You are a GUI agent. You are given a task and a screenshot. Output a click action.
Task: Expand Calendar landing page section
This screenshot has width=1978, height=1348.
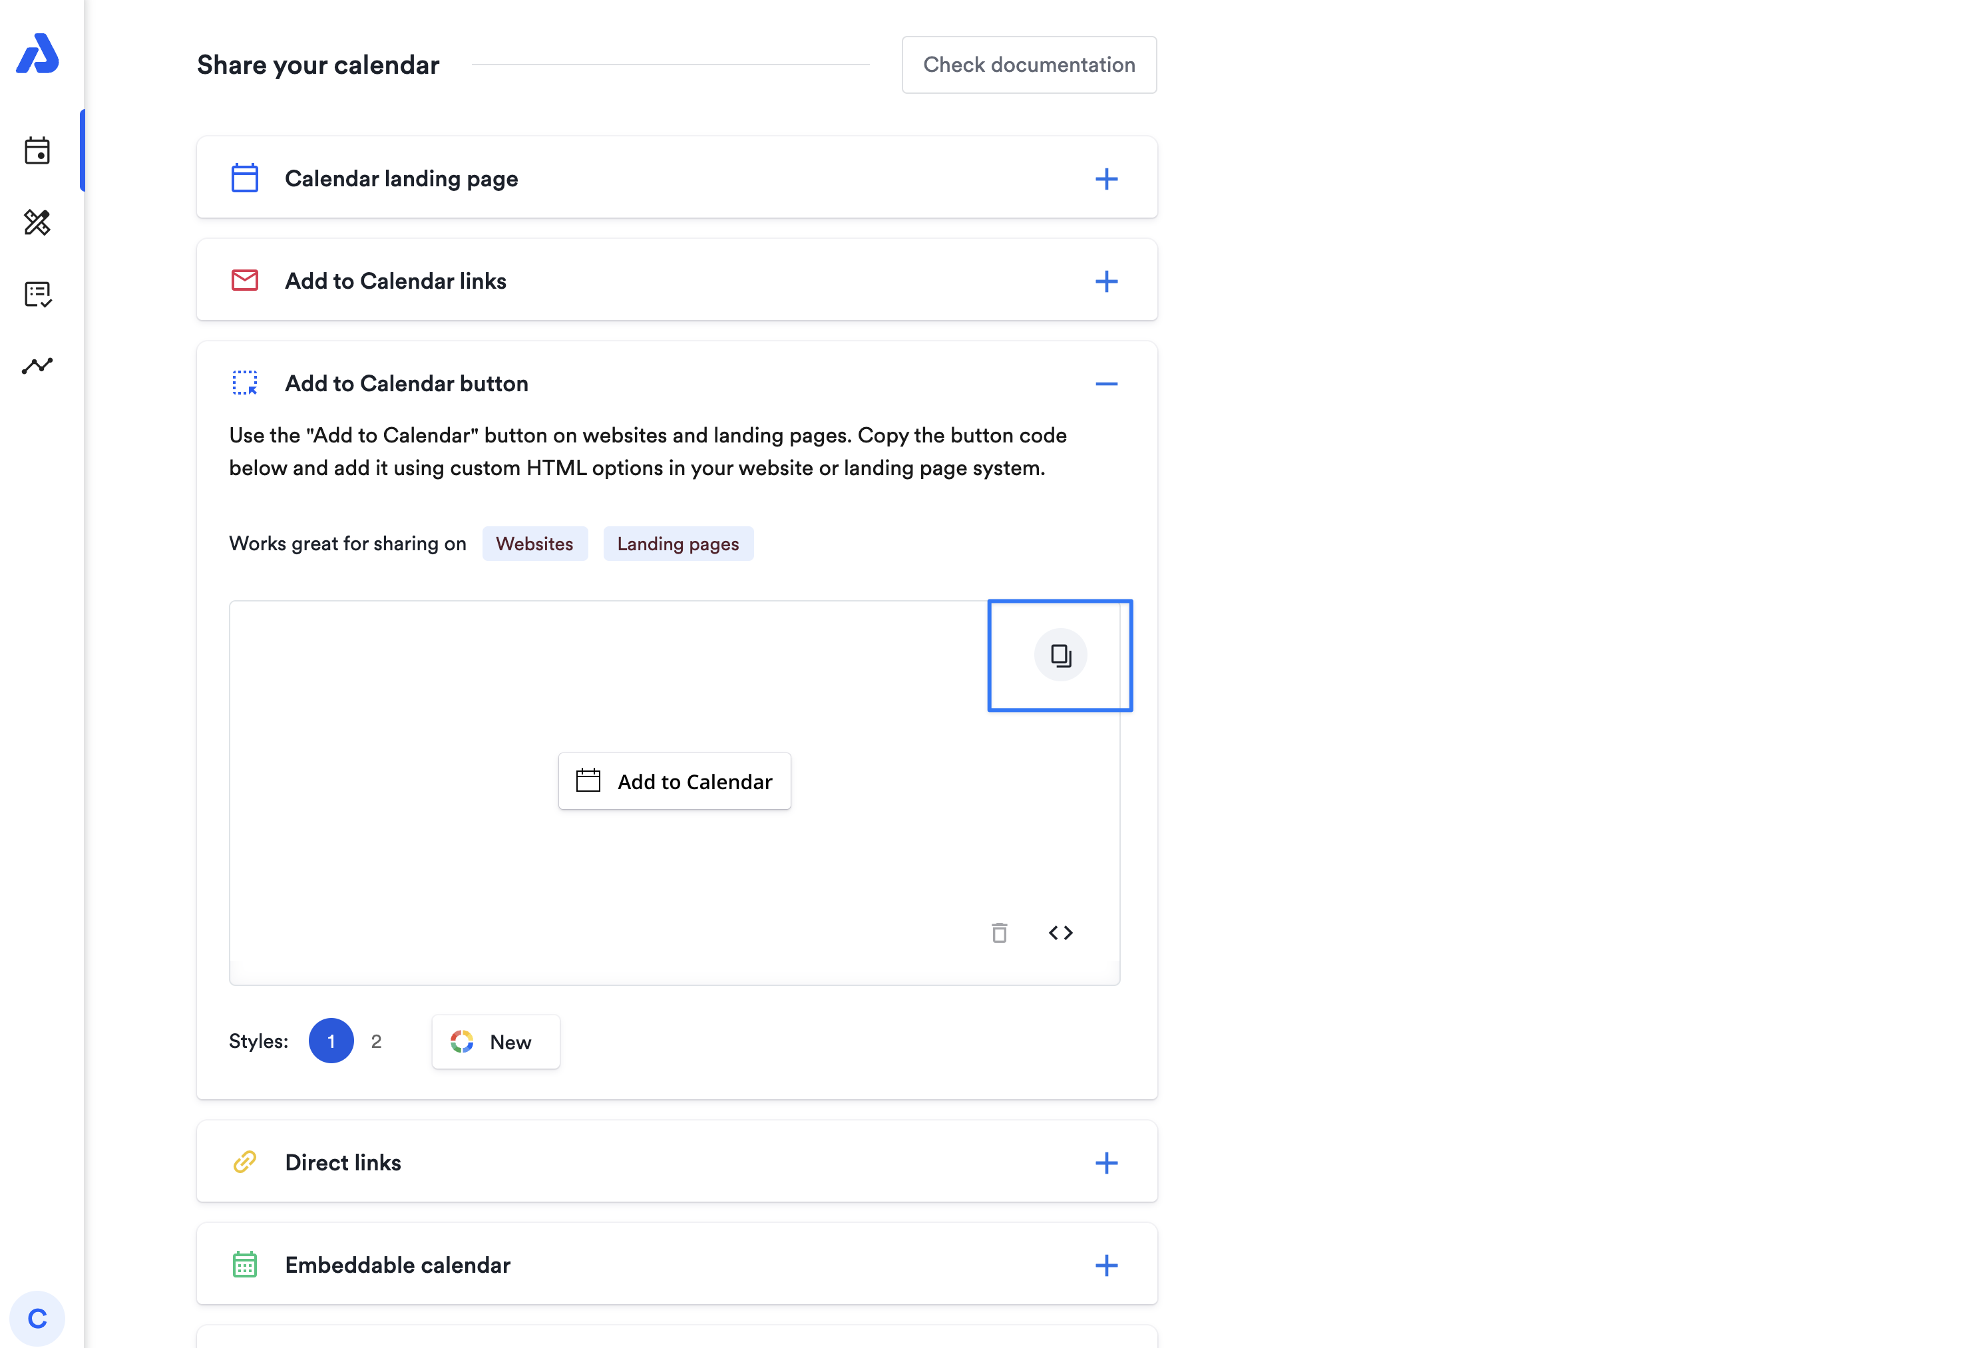tap(1105, 179)
